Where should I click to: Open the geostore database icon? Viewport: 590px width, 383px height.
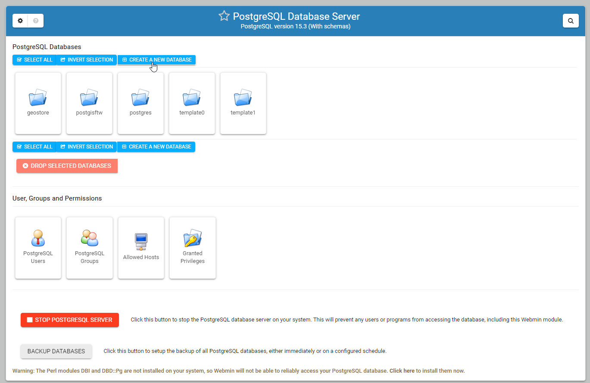point(38,99)
